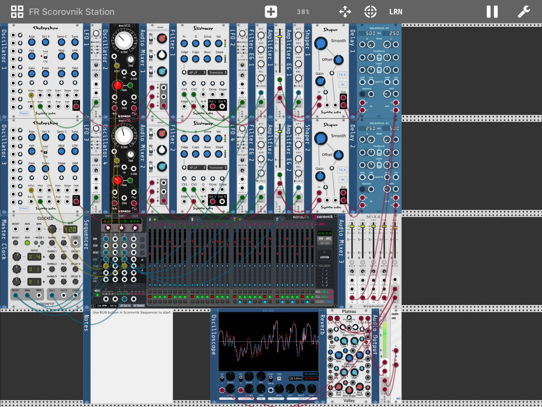This screenshot has width=542, height=407.
Task: Click the Audition button in Scorovnik
Action: click(x=324, y=257)
